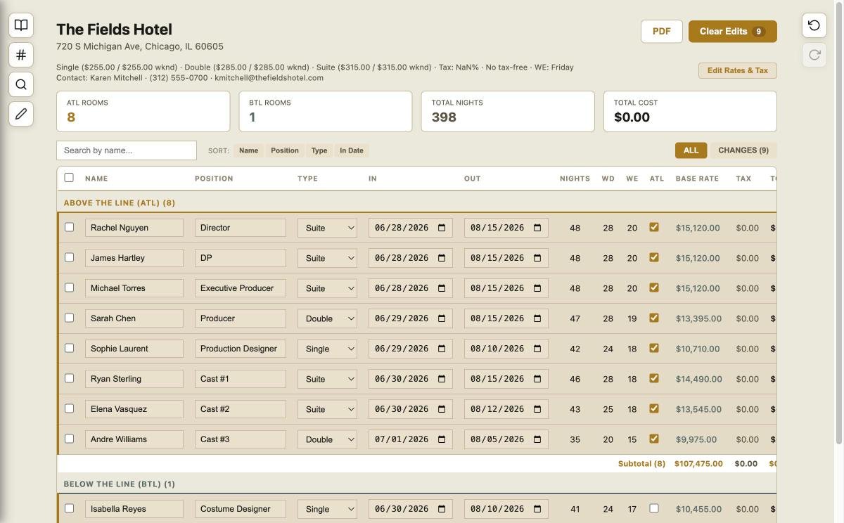
Task: Open calendar picker for Sophie Laurent's out date
Action: (x=537, y=349)
